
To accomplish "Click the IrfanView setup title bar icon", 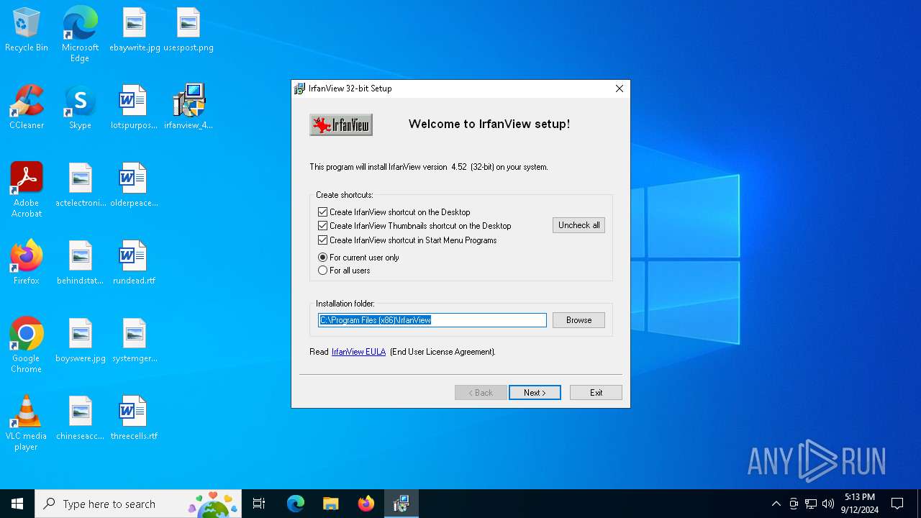I will [x=300, y=88].
